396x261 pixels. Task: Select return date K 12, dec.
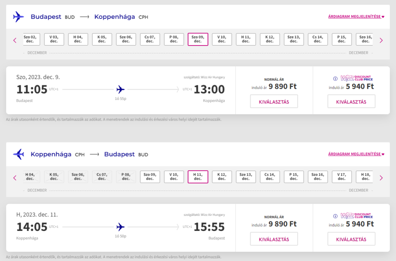pyautogui.click(x=222, y=176)
